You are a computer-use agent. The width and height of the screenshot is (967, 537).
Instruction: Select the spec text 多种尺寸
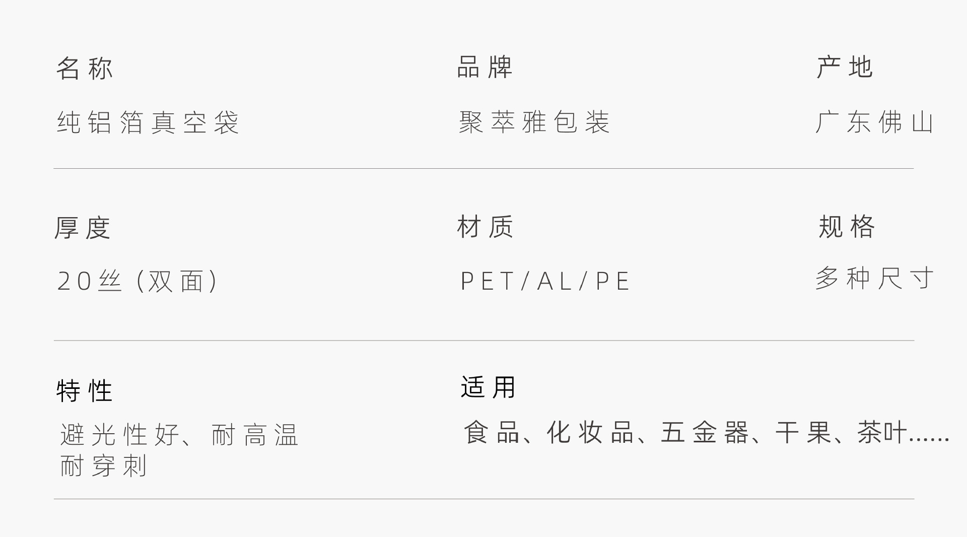point(875,278)
